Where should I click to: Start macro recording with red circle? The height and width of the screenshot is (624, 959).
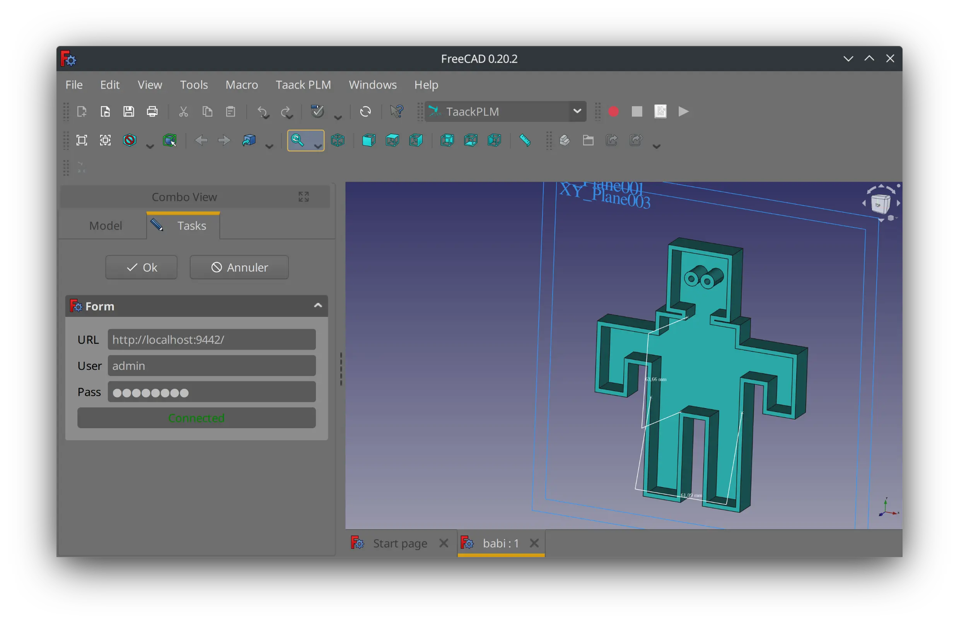click(x=613, y=111)
